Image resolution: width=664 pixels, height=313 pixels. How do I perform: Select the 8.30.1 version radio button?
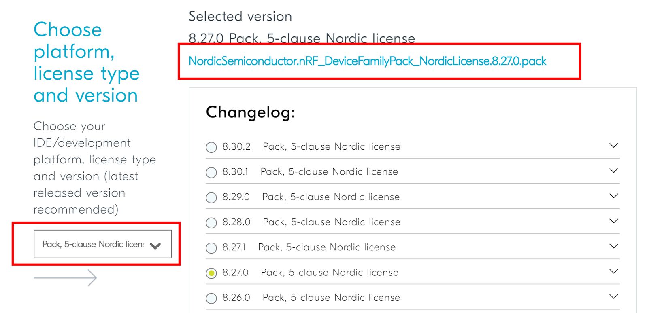coord(211,172)
